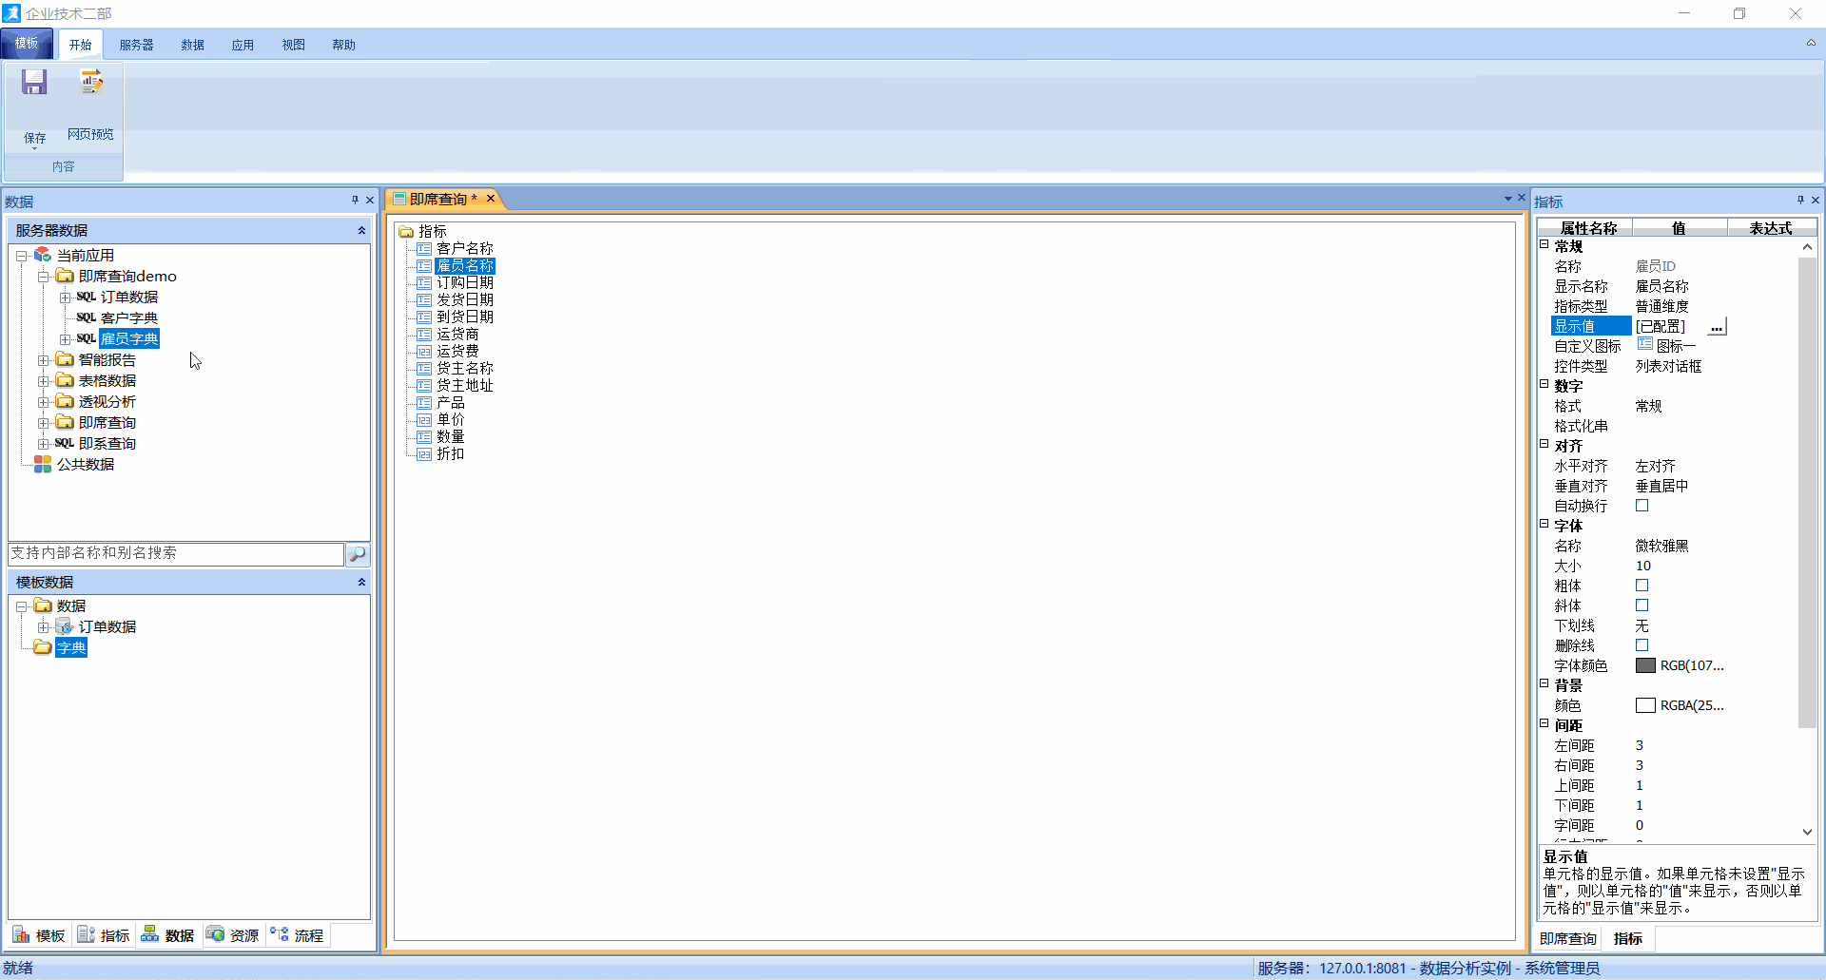1826x980 pixels.
Task: Select the 公共数据 node icon
Action: (x=43, y=464)
